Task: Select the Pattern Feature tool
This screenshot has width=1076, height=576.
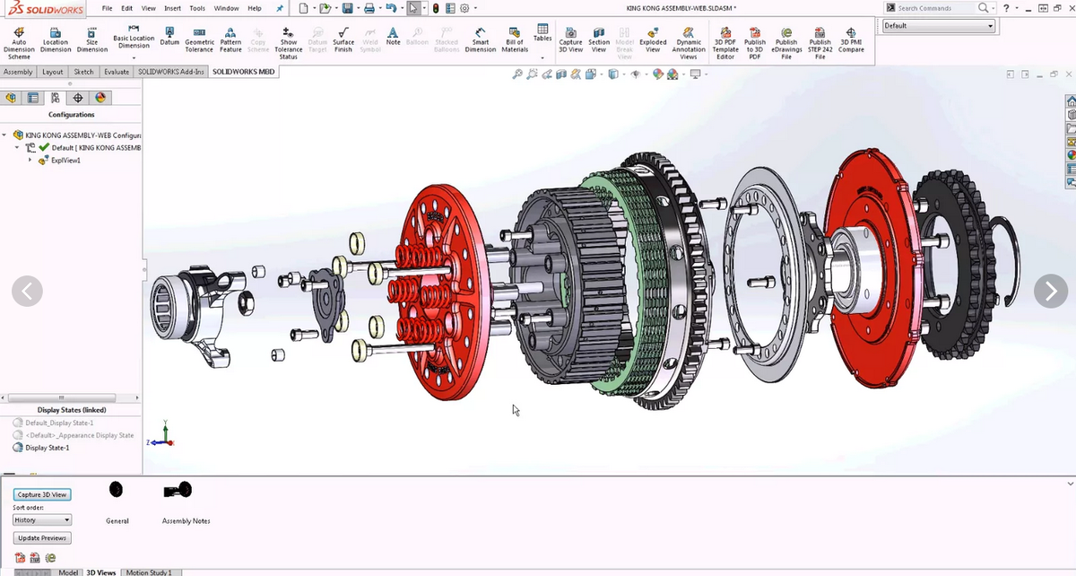Action: [230, 39]
